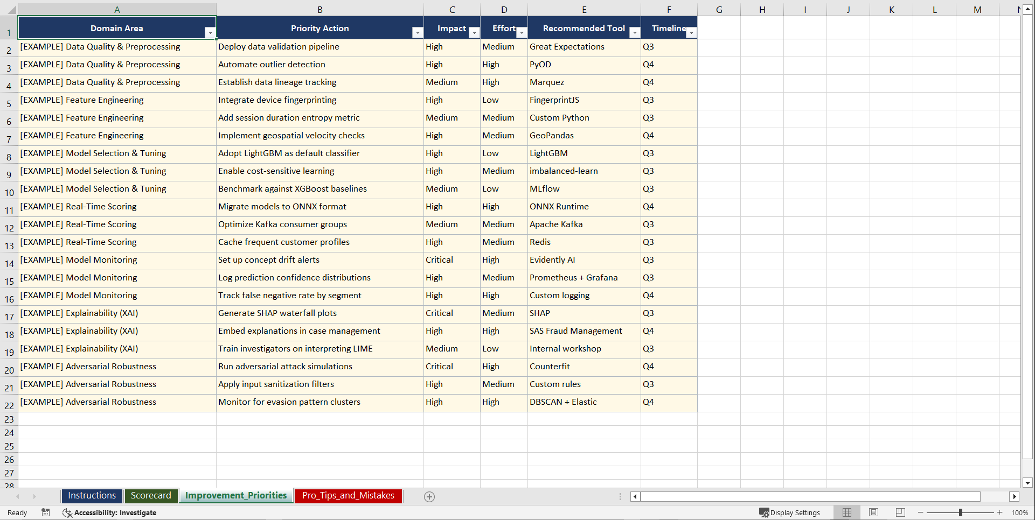Click the 100% zoom level button
Image resolution: width=1035 pixels, height=520 pixels.
pyautogui.click(x=1020, y=512)
